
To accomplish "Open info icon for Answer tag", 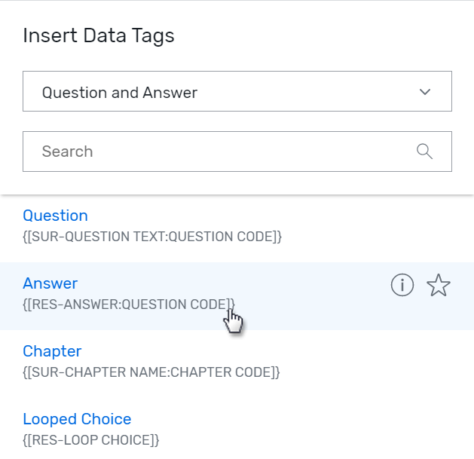I will [402, 285].
